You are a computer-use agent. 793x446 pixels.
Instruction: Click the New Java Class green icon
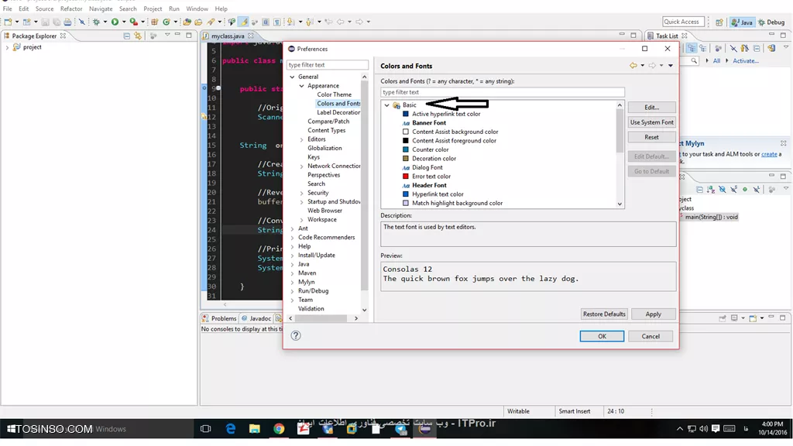(x=166, y=22)
